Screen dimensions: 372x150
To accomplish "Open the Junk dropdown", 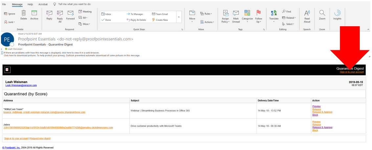I will point(10,22).
